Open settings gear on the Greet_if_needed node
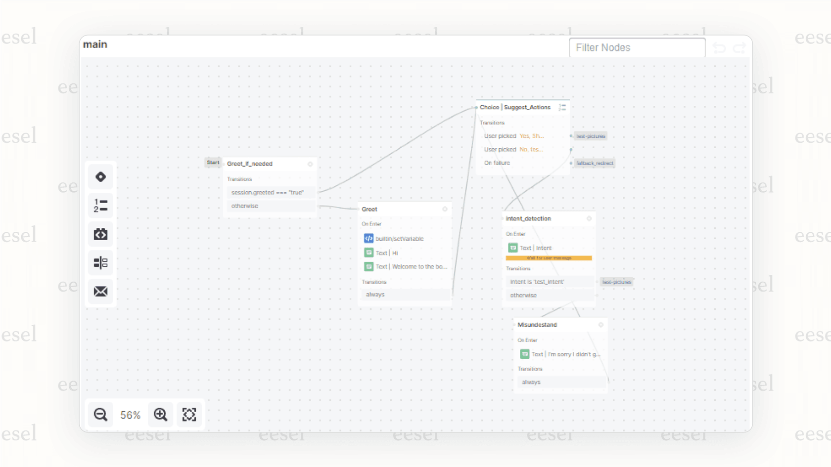This screenshot has height=467, width=831. (x=310, y=164)
